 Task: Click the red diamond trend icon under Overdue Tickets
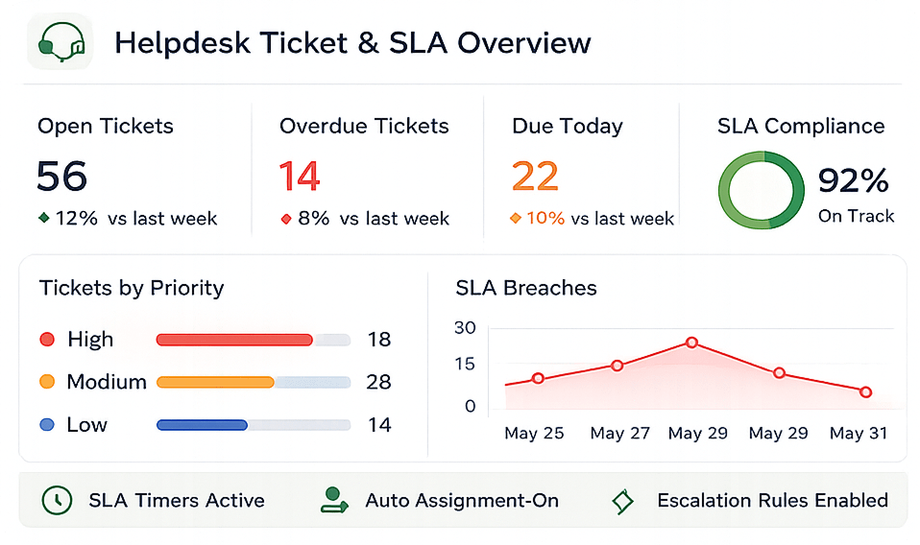pyautogui.click(x=286, y=219)
